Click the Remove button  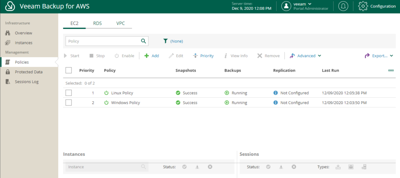click(x=268, y=56)
